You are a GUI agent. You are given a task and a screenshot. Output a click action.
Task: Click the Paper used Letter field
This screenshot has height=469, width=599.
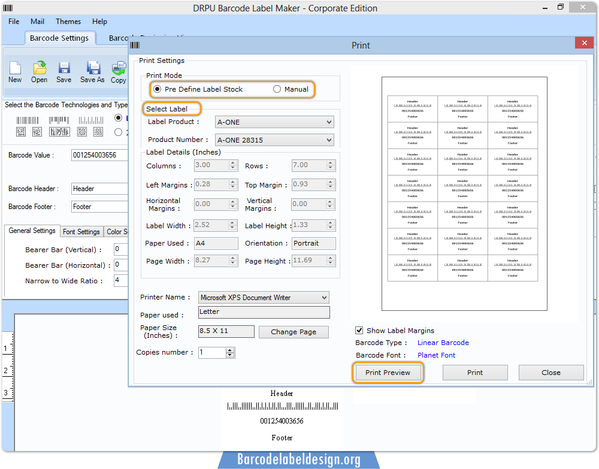[x=264, y=312]
